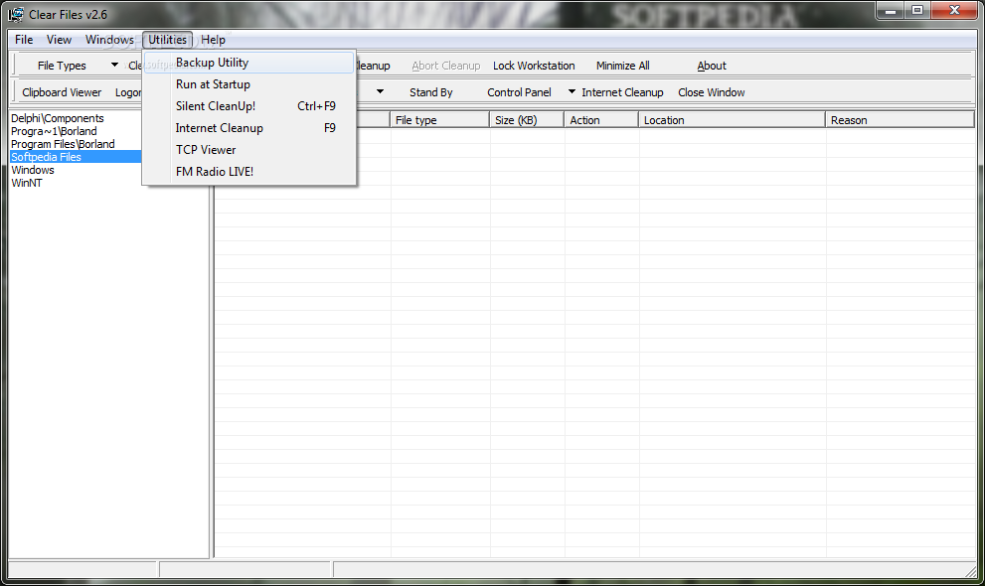Click the File Types toolbar button

click(x=62, y=66)
